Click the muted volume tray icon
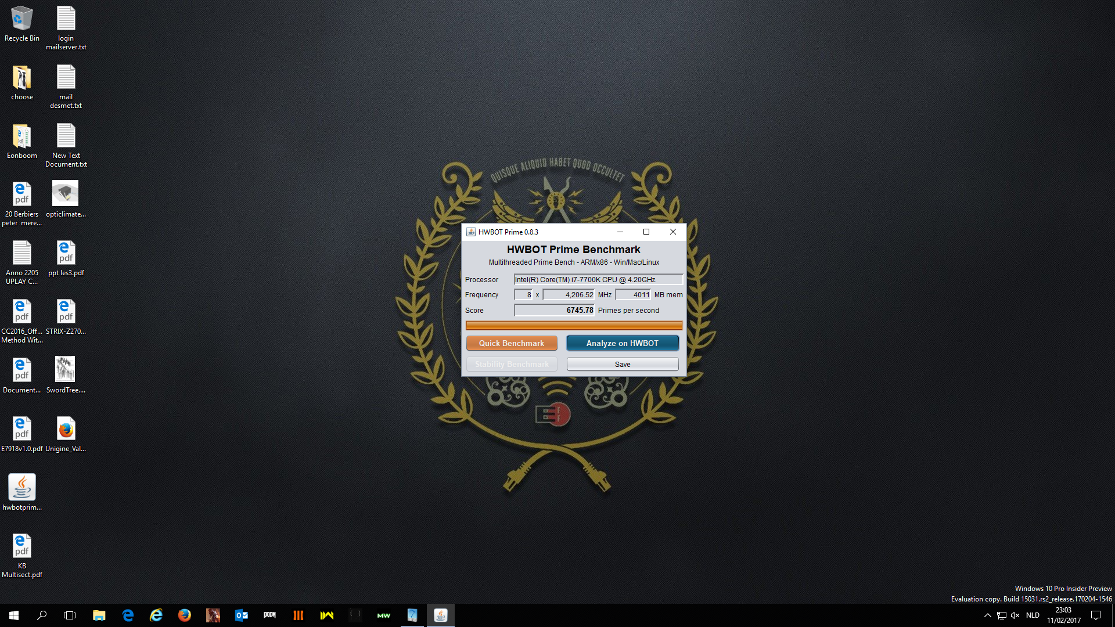 click(1015, 615)
